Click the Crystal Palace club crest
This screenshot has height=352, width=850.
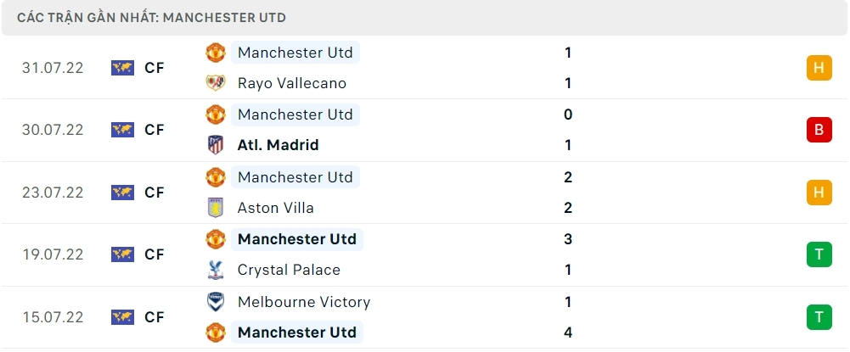216,270
